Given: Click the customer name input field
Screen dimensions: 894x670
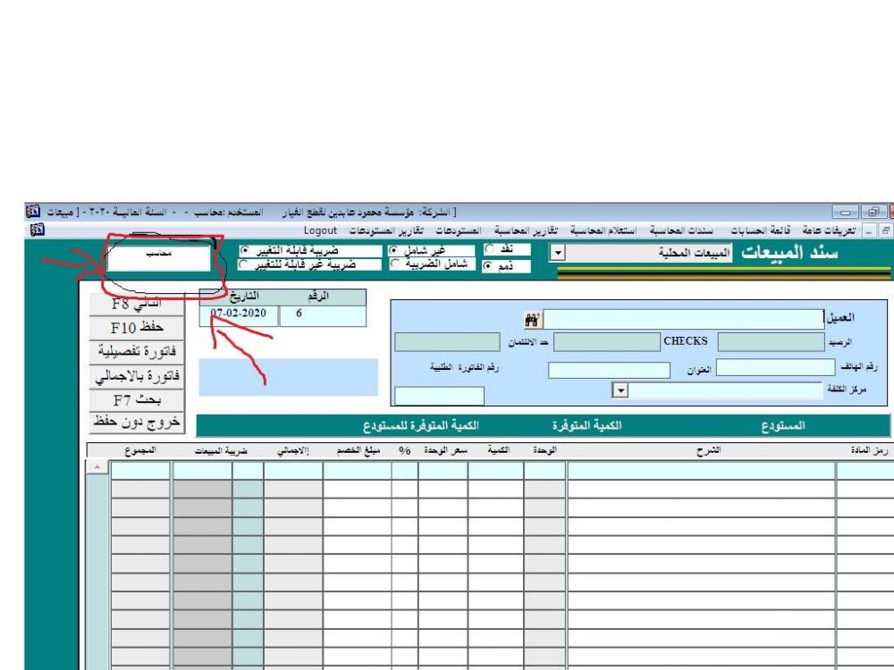Looking at the screenshot, I should 684,319.
